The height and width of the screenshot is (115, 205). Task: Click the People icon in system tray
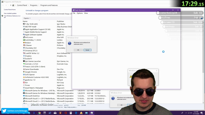182,113
